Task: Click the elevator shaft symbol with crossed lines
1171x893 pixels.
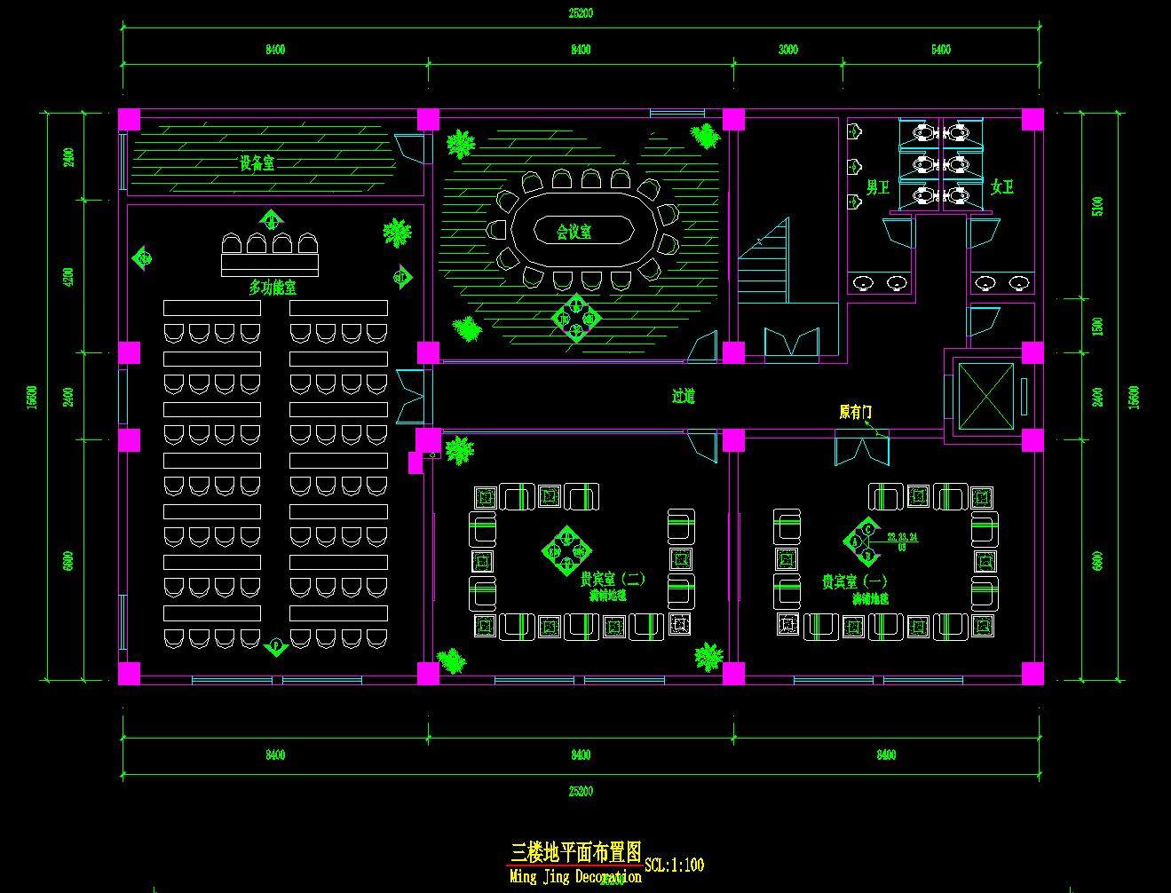Action: coord(986,395)
